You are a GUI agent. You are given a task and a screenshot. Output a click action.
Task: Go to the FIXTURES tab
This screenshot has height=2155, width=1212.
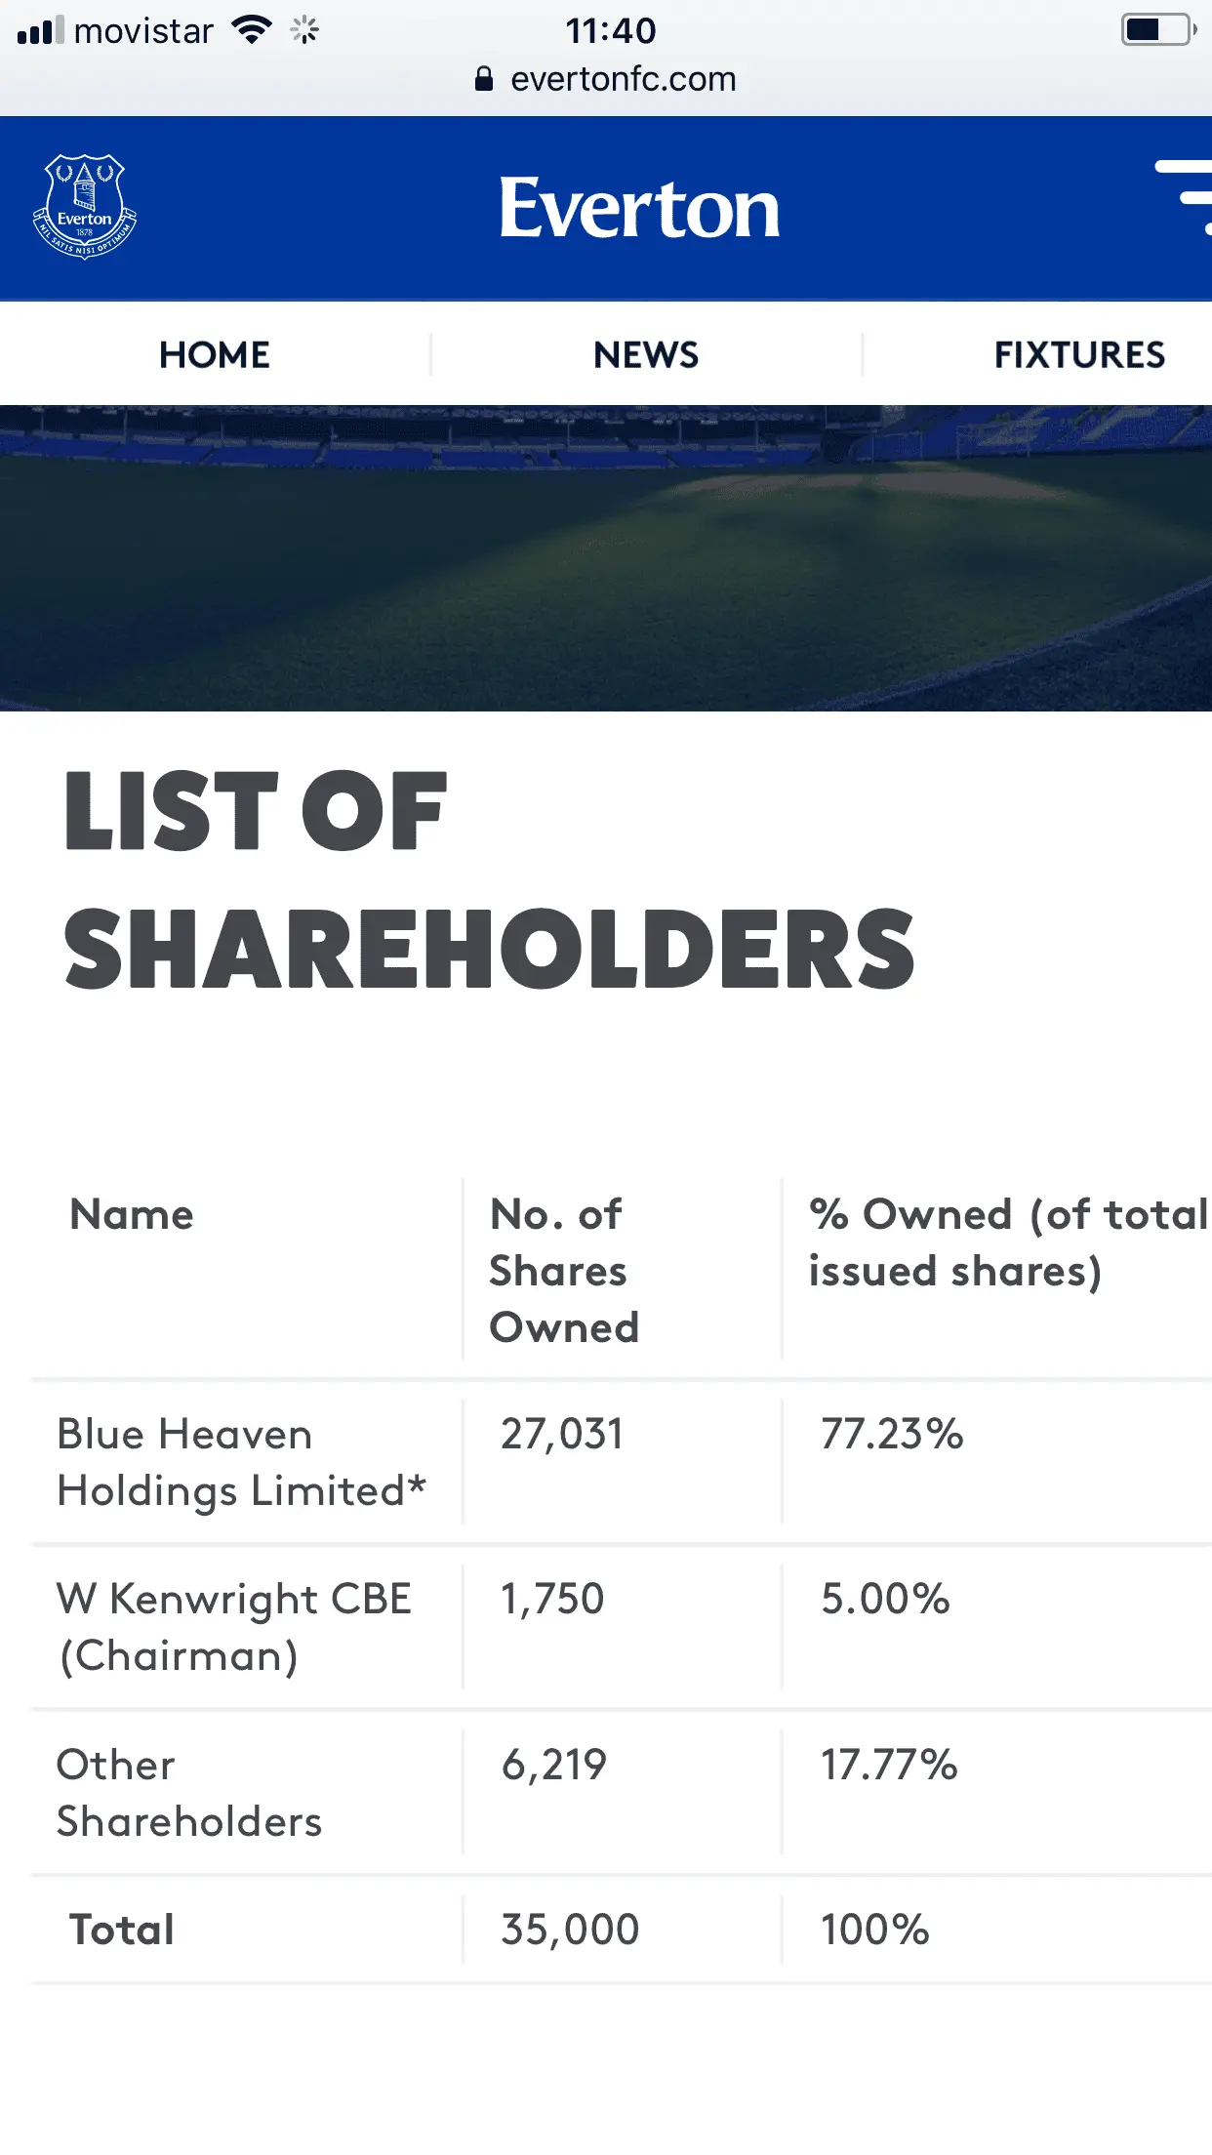[1079, 354]
